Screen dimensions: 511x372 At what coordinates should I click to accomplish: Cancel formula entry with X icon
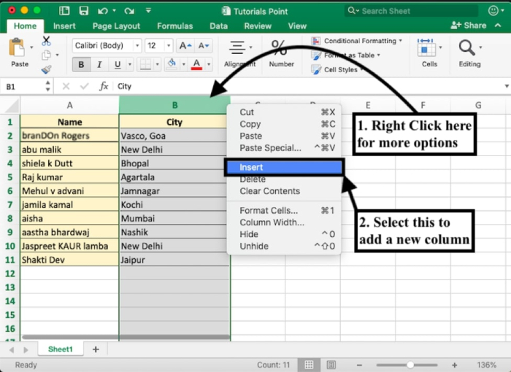pos(66,86)
